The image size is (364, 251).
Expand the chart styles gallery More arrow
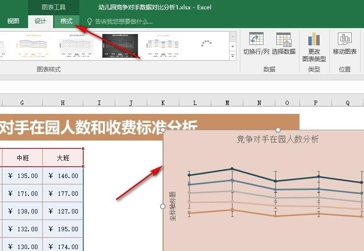pos(232,56)
